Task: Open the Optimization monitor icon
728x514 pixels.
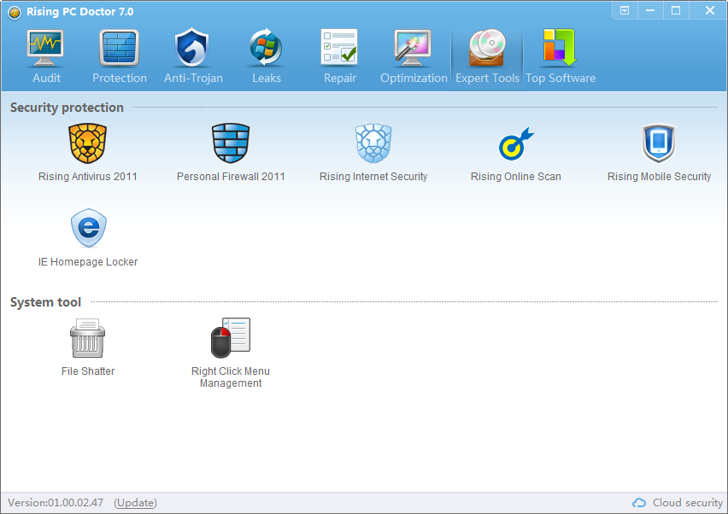Action: coord(413,48)
